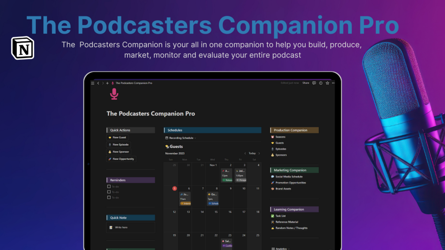This screenshot has height=250, width=445.
Task: Click the Schedules heading
Action: click(x=212, y=130)
